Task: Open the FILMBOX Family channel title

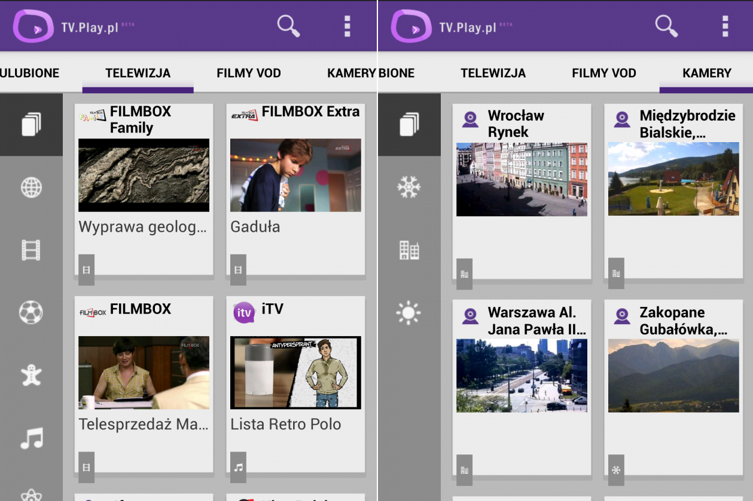Action: click(141, 119)
